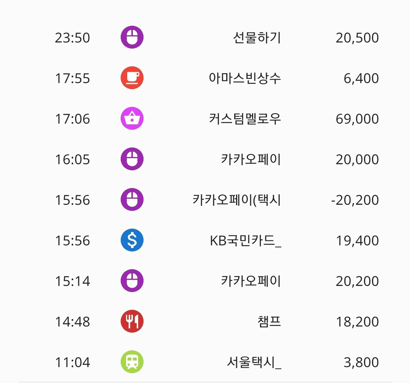Tap the pink shopping basket icon

pyautogui.click(x=132, y=118)
